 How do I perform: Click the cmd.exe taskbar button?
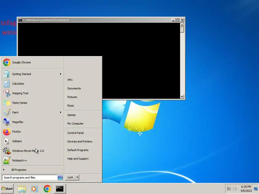pos(60,188)
